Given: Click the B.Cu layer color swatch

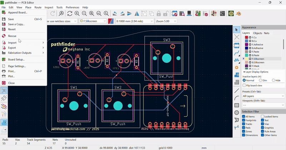Looking at the screenshot, I should (x=246, y=41).
